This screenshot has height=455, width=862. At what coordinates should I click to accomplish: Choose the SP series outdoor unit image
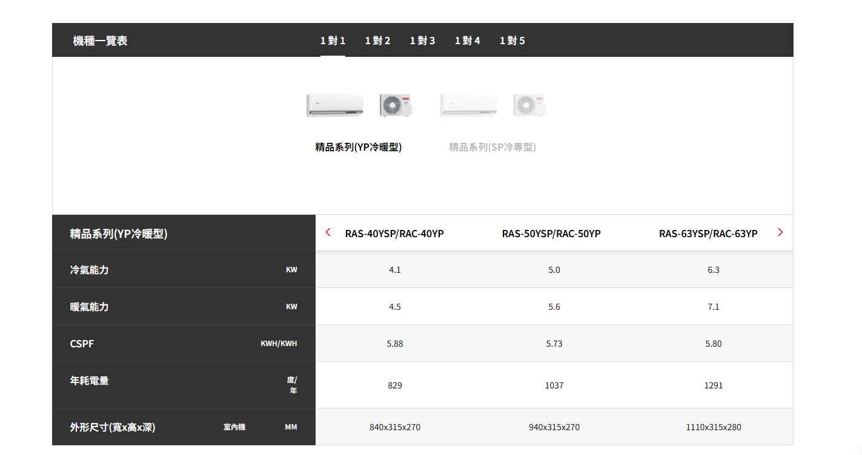tap(529, 105)
